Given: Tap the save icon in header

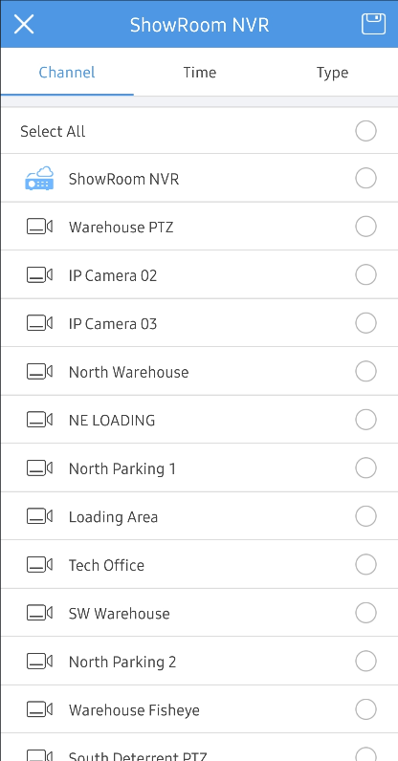Looking at the screenshot, I should (x=373, y=24).
